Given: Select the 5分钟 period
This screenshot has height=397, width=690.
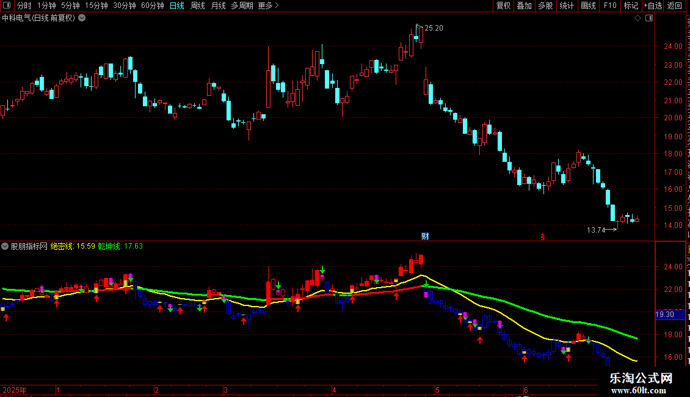Looking at the screenshot, I should (70, 5).
